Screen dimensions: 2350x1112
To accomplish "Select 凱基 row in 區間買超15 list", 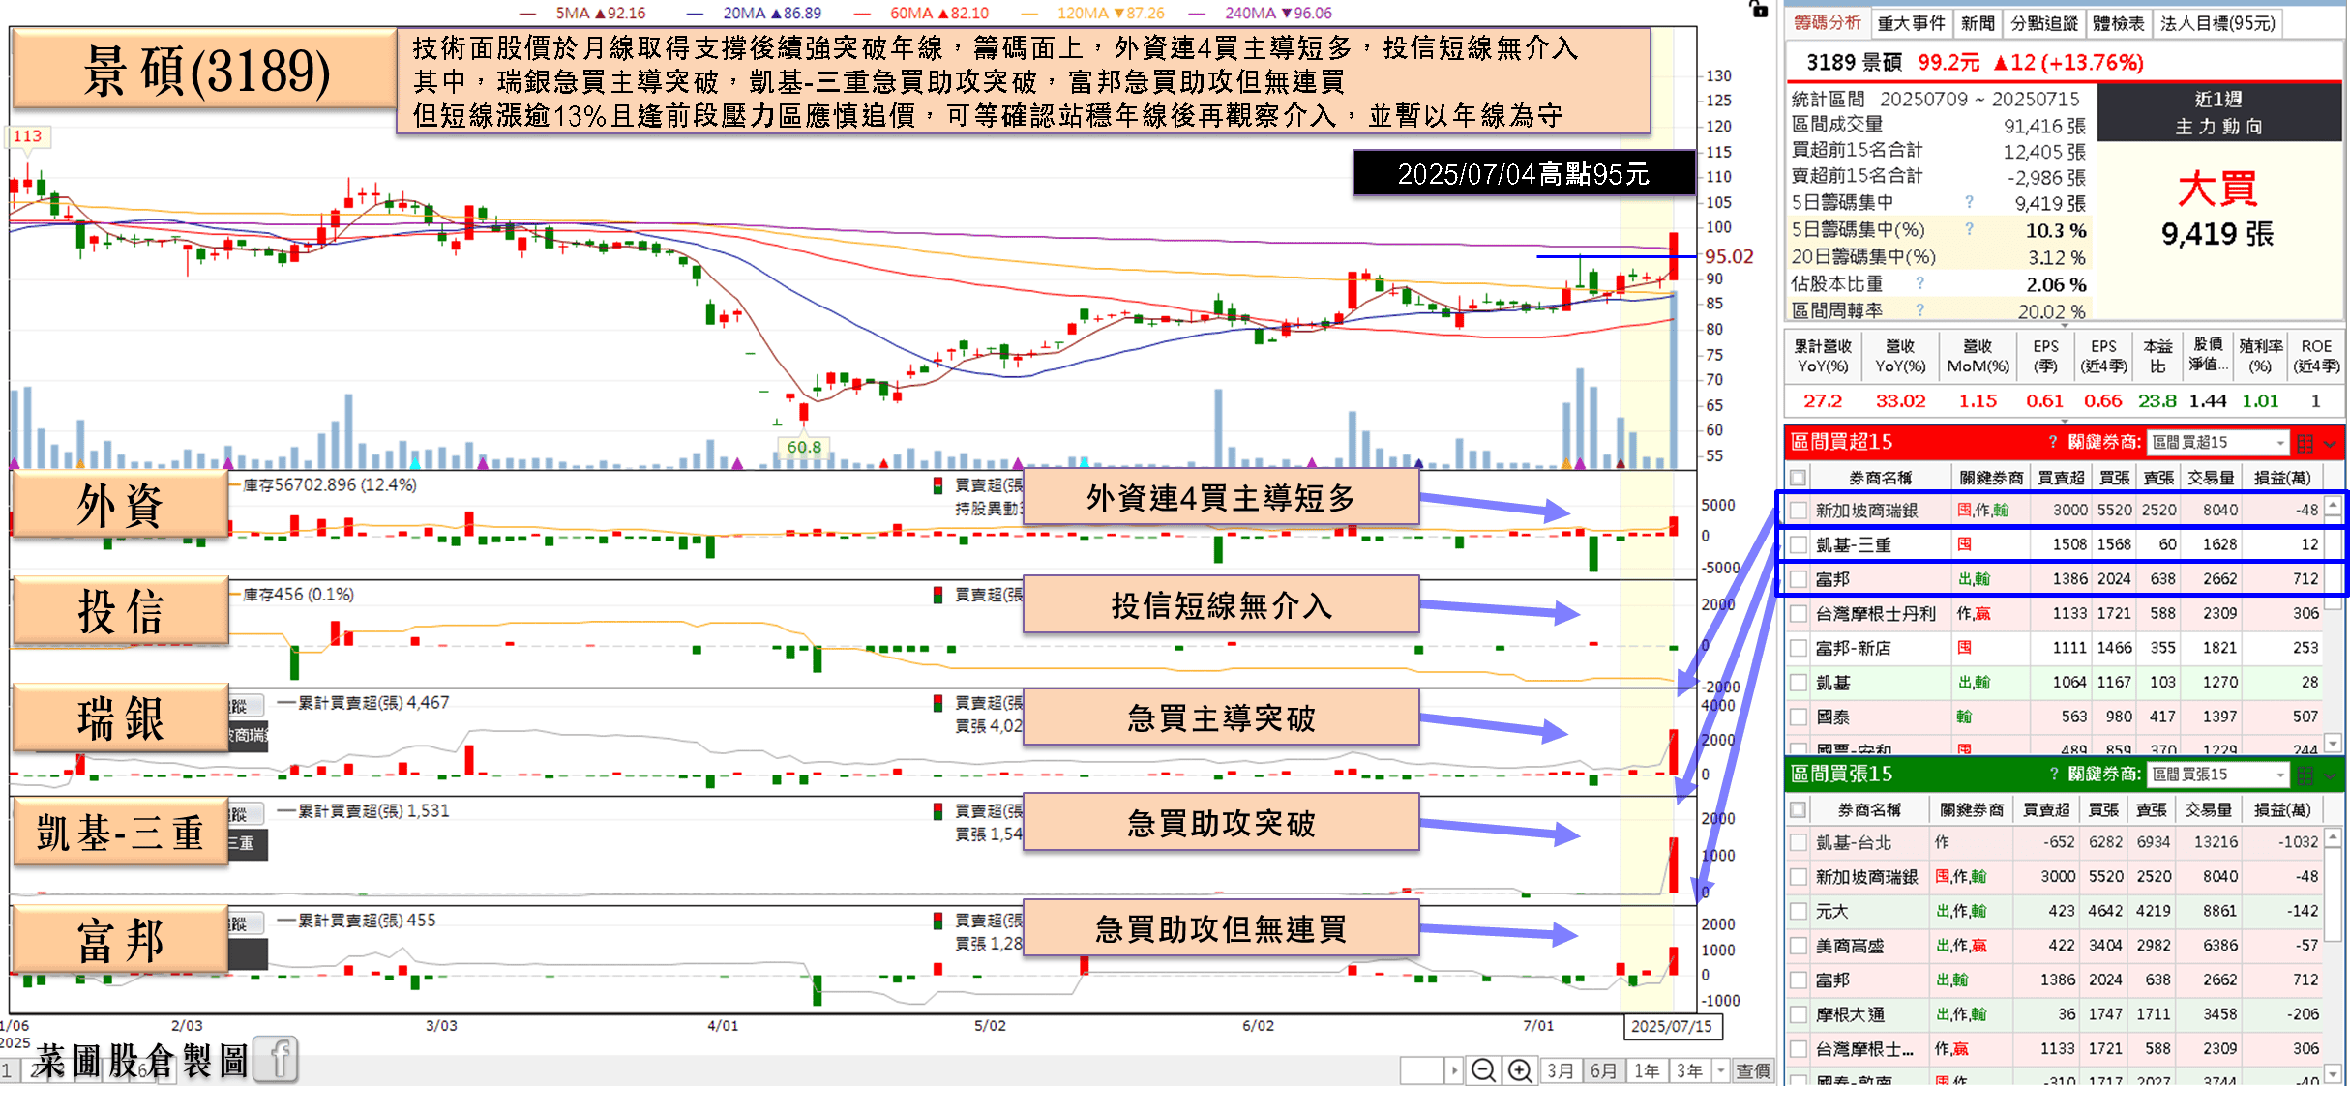I will click(x=2053, y=683).
